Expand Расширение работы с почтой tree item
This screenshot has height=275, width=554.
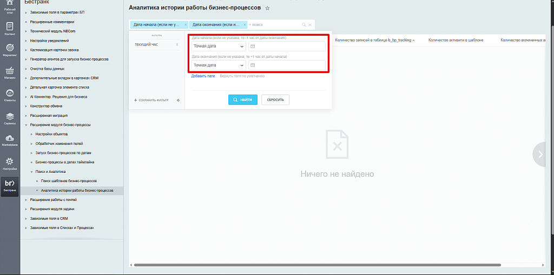[26, 200]
